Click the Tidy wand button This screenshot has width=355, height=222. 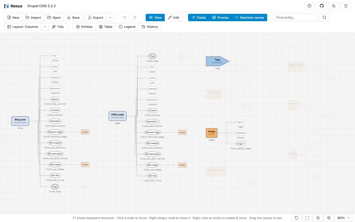(x=58, y=27)
